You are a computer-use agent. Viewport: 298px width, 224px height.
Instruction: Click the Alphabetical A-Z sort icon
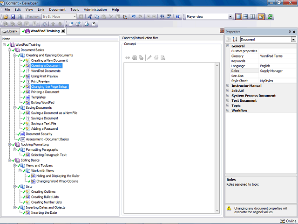(x=235, y=39)
